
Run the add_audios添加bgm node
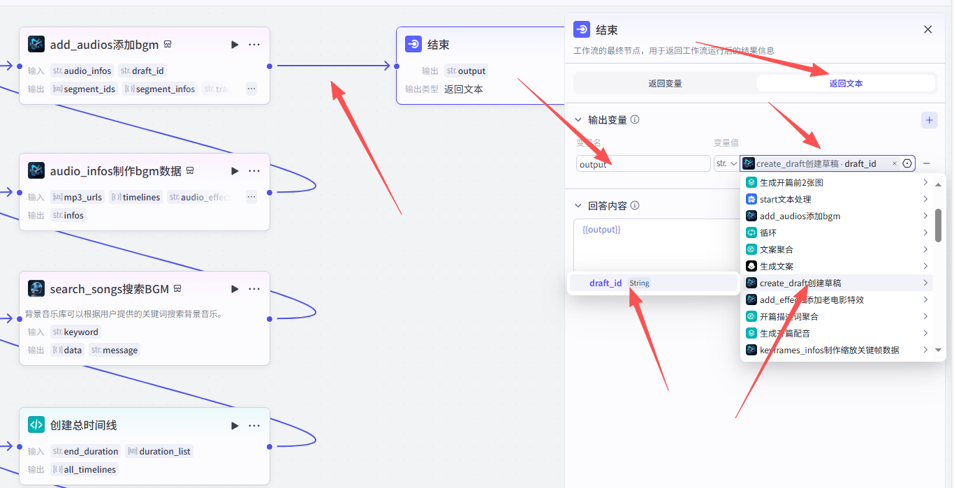click(235, 45)
